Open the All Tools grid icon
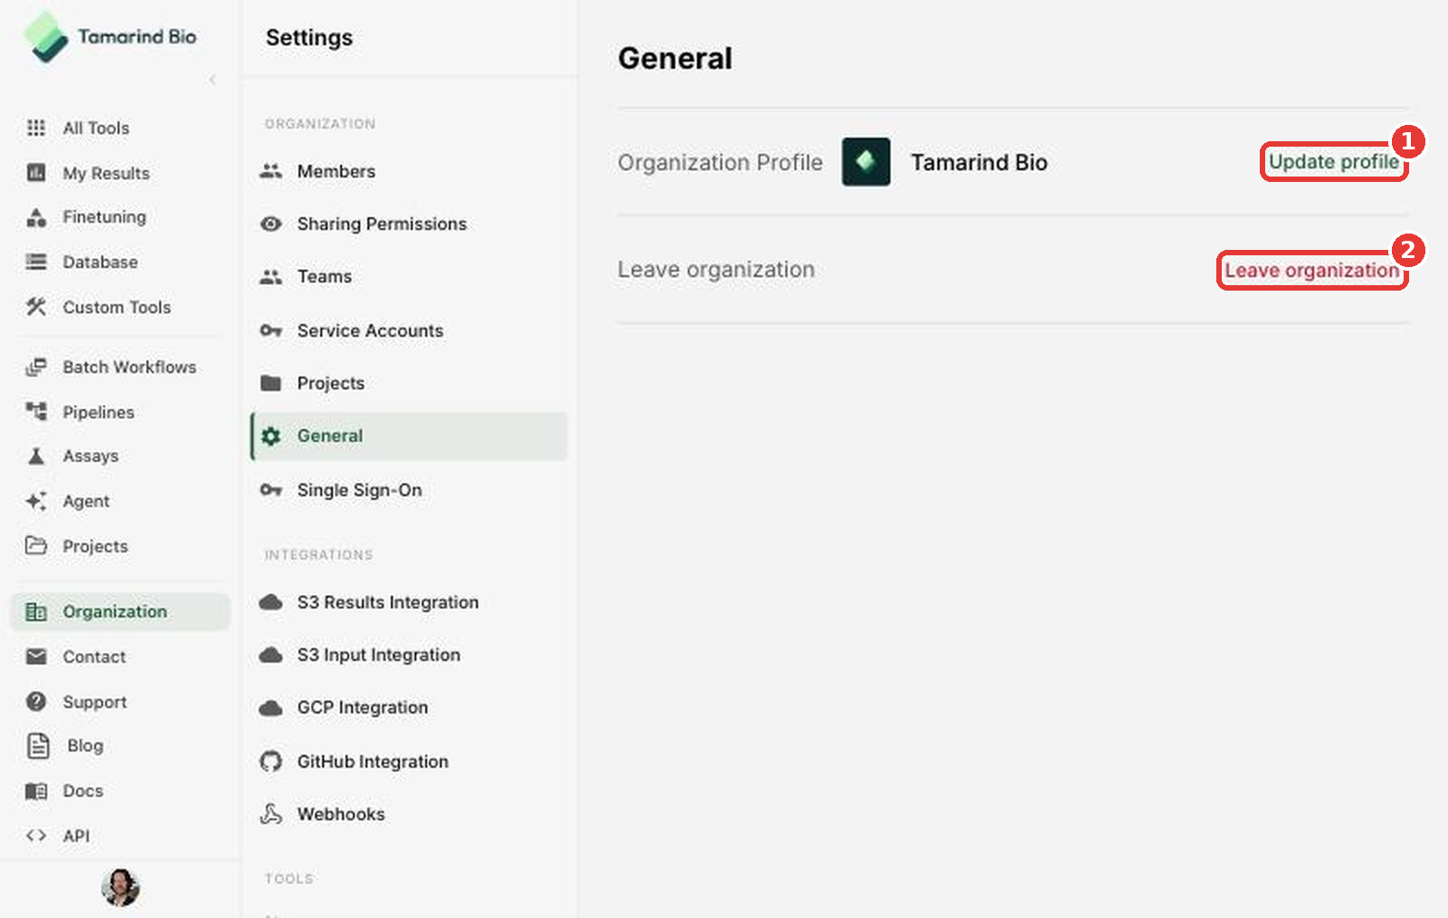Screen dimensions: 1448x918 [36, 128]
